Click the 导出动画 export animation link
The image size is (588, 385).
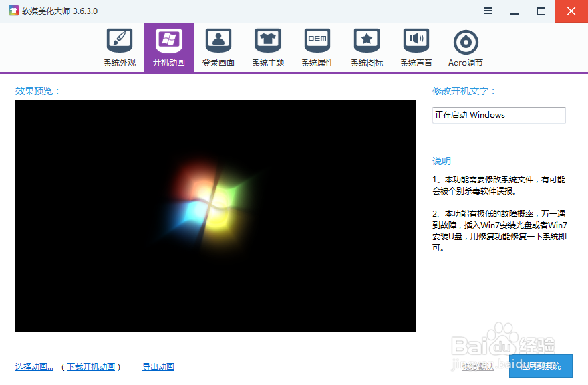(158, 366)
